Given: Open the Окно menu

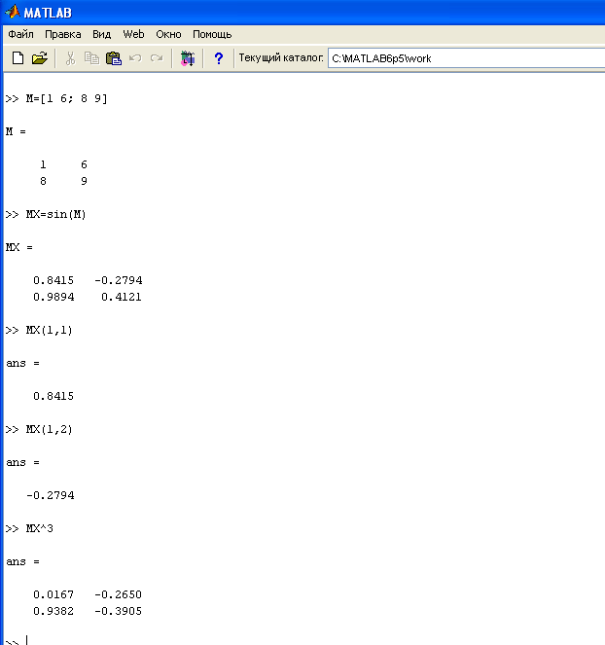Looking at the screenshot, I should (x=168, y=34).
